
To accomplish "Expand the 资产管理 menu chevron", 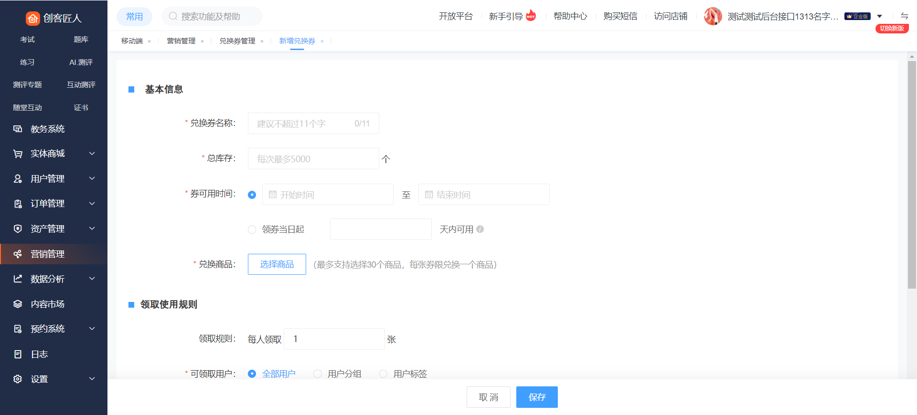I will tap(92, 228).
